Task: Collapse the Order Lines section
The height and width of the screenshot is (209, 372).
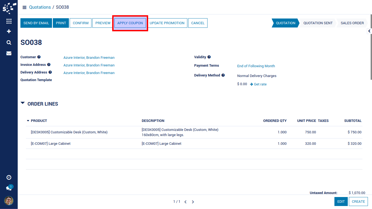Action: (23, 103)
